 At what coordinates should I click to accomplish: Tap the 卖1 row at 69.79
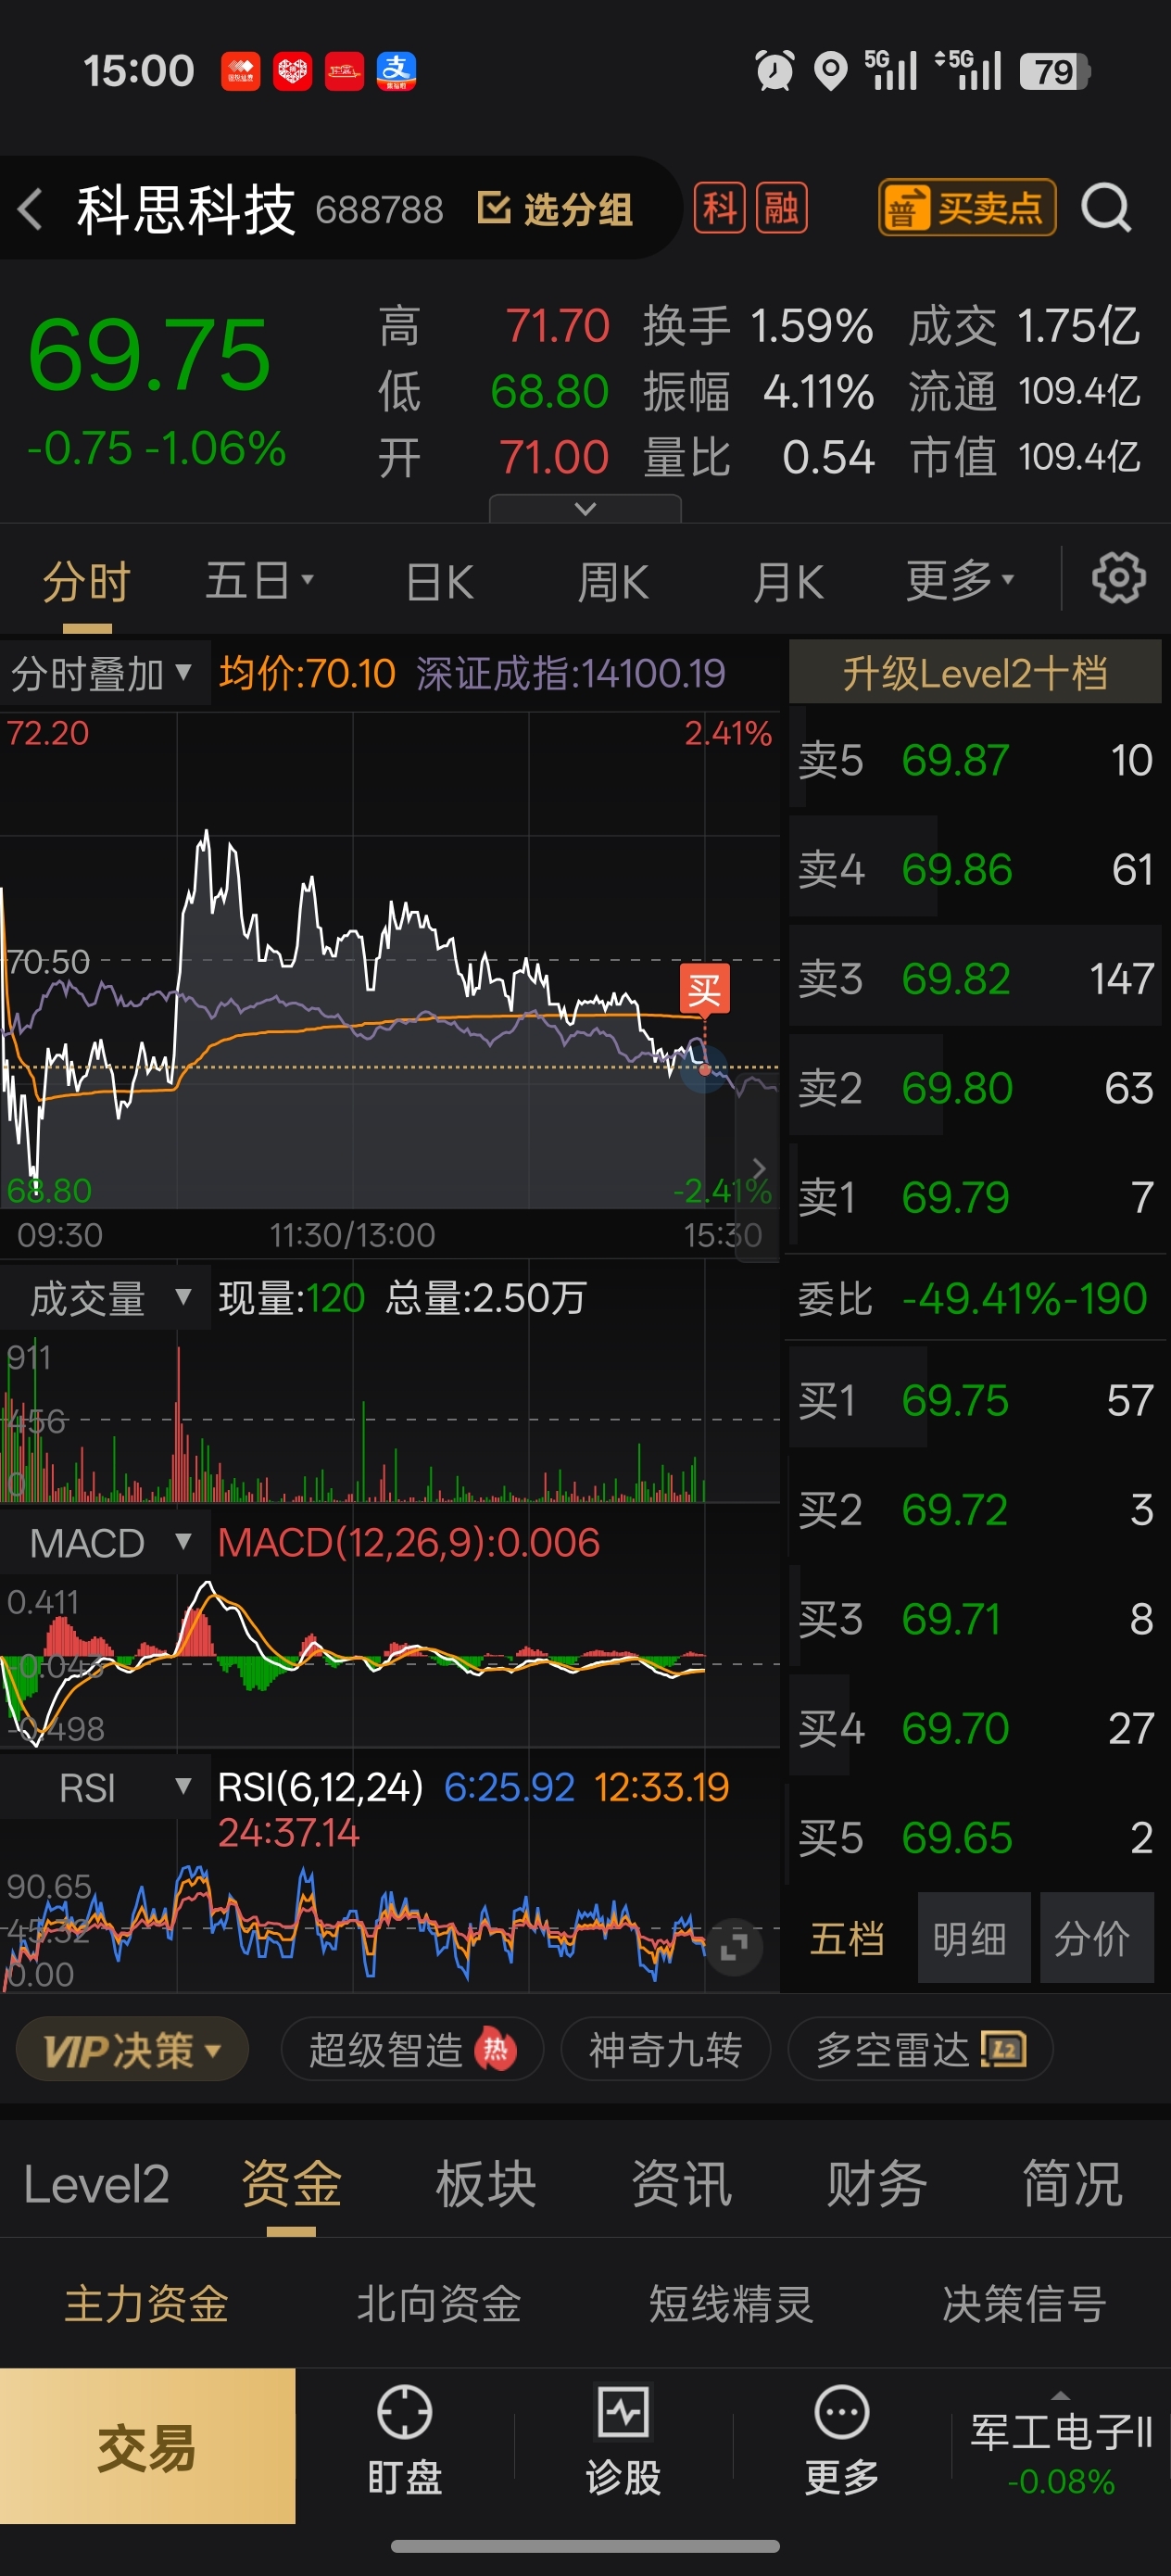pos(975,1198)
